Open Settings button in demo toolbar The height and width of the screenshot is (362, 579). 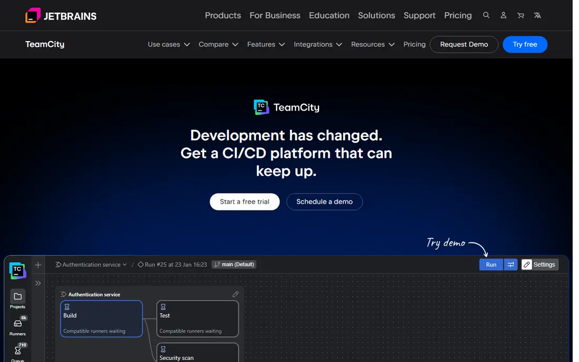coord(540,265)
